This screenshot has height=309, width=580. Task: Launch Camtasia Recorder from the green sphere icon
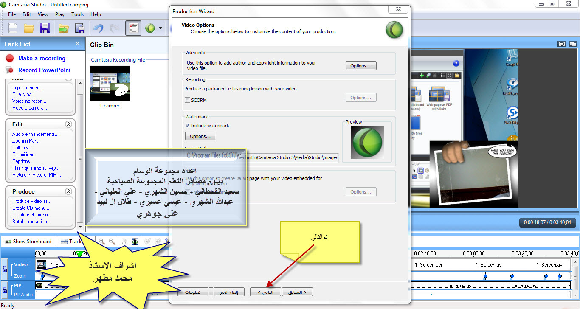pos(150,28)
